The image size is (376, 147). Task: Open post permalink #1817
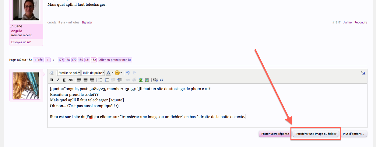pyautogui.click(x=337, y=22)
